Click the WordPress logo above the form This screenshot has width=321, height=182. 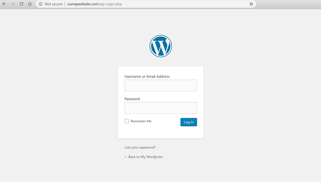tap(161, 46)
